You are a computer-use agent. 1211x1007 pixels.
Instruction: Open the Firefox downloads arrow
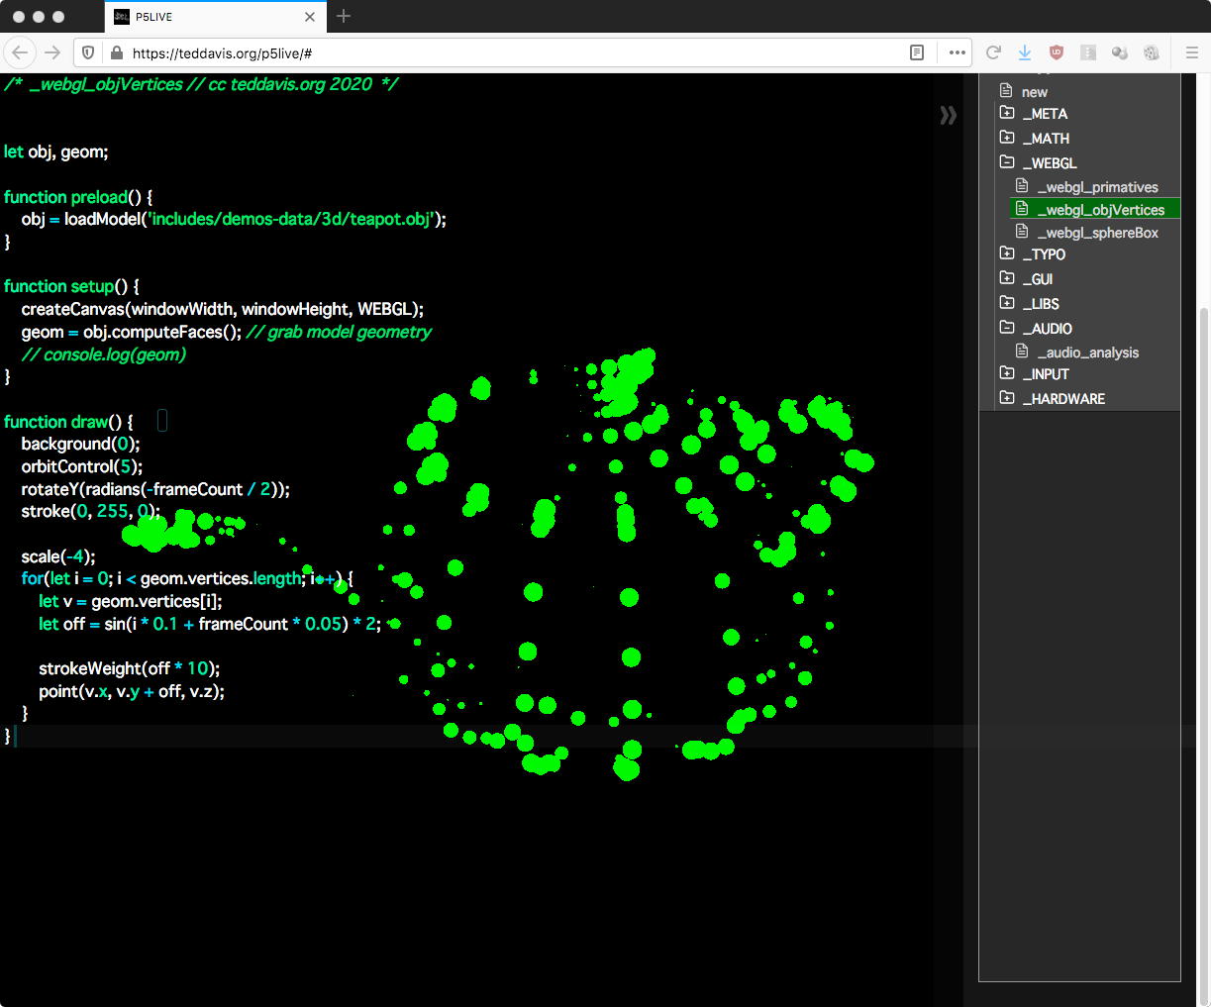(x=1025, y=52)
